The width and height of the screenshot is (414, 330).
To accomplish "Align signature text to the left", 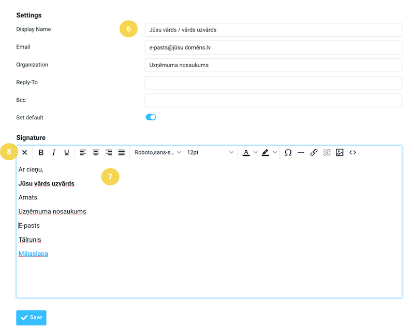I will coord(83,152).
